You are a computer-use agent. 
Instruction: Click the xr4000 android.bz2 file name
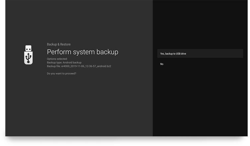pos(86,66)
